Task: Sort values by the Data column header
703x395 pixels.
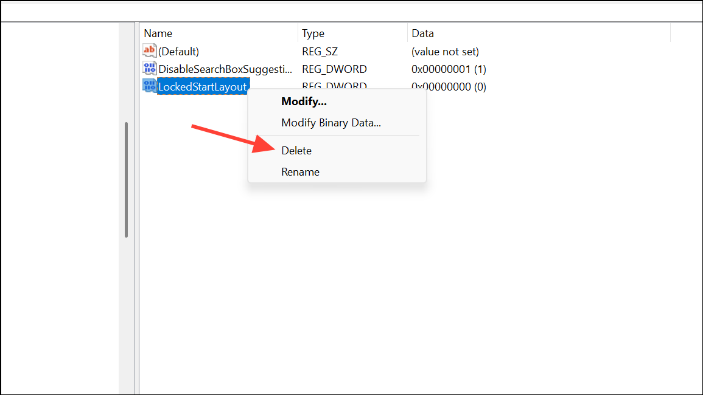Action: (x=539, y=33)
